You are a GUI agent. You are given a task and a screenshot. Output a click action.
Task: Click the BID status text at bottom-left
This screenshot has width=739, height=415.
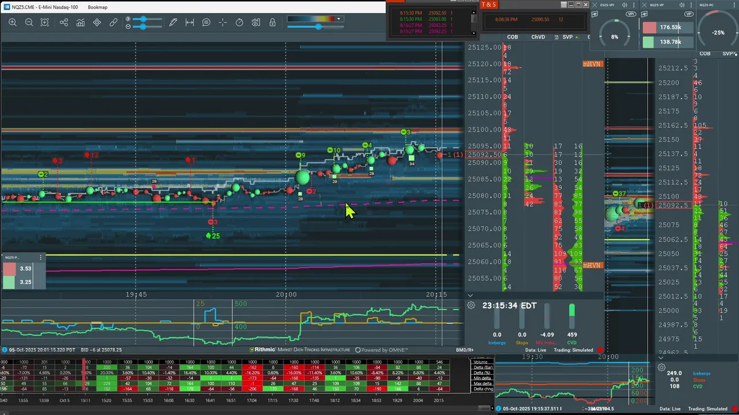[x=101, y=350]
